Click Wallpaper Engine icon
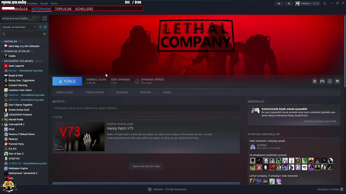Screen dimensions: 346x194 [6, 168]
